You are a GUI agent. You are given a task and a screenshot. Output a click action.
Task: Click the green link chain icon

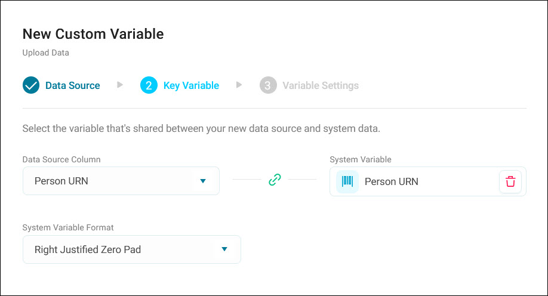[275, 180]
